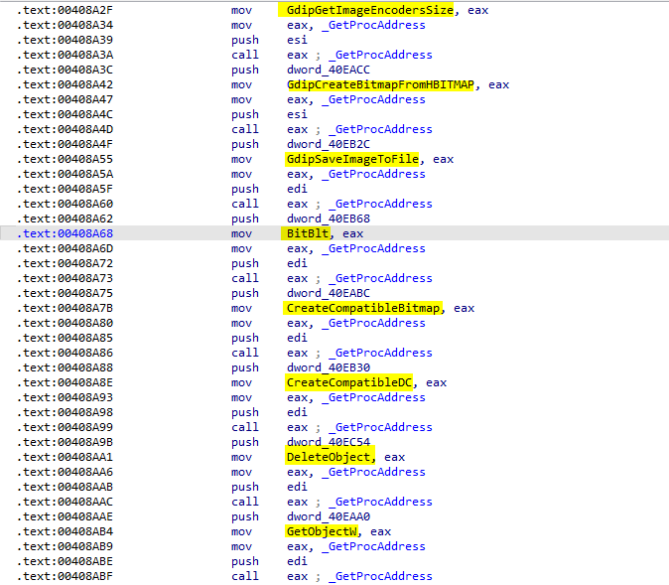Click the dword_40EB30 operand

click(331, 367)
